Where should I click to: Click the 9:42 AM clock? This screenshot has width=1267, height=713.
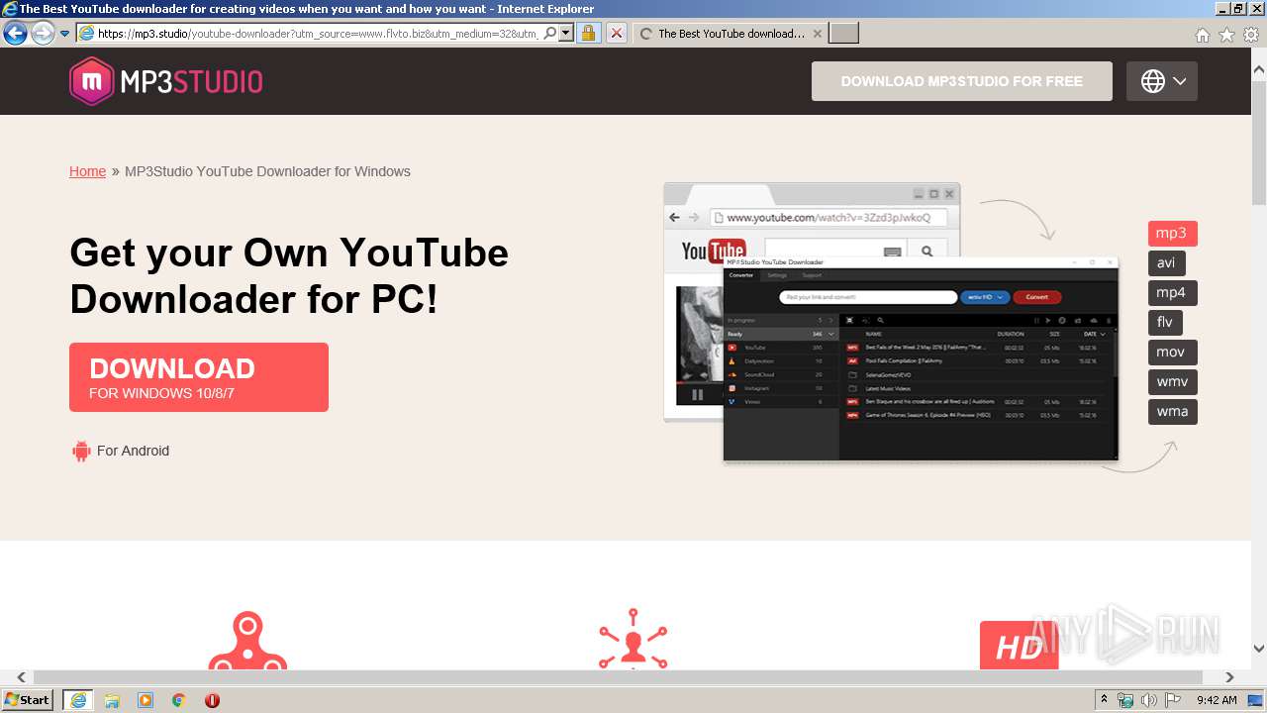(1217, 700)
